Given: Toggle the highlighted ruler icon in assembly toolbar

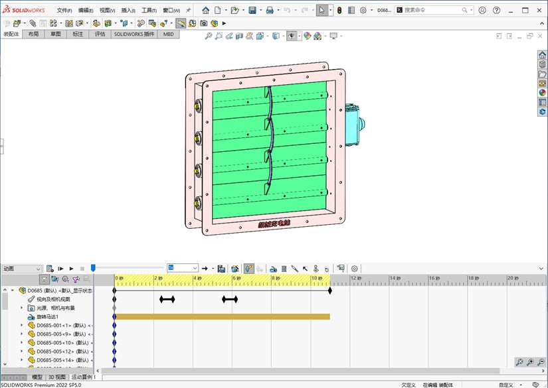Looking at the screenshot, I should (181, 23).
